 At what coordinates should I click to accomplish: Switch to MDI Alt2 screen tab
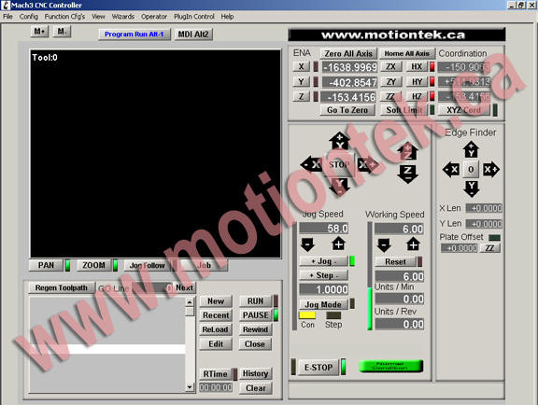click(x=193, y=35)
